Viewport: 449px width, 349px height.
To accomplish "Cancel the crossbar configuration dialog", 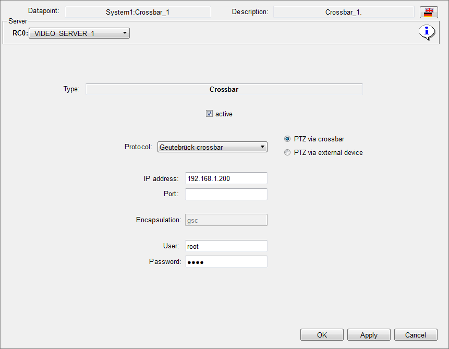I will (415, 335).
